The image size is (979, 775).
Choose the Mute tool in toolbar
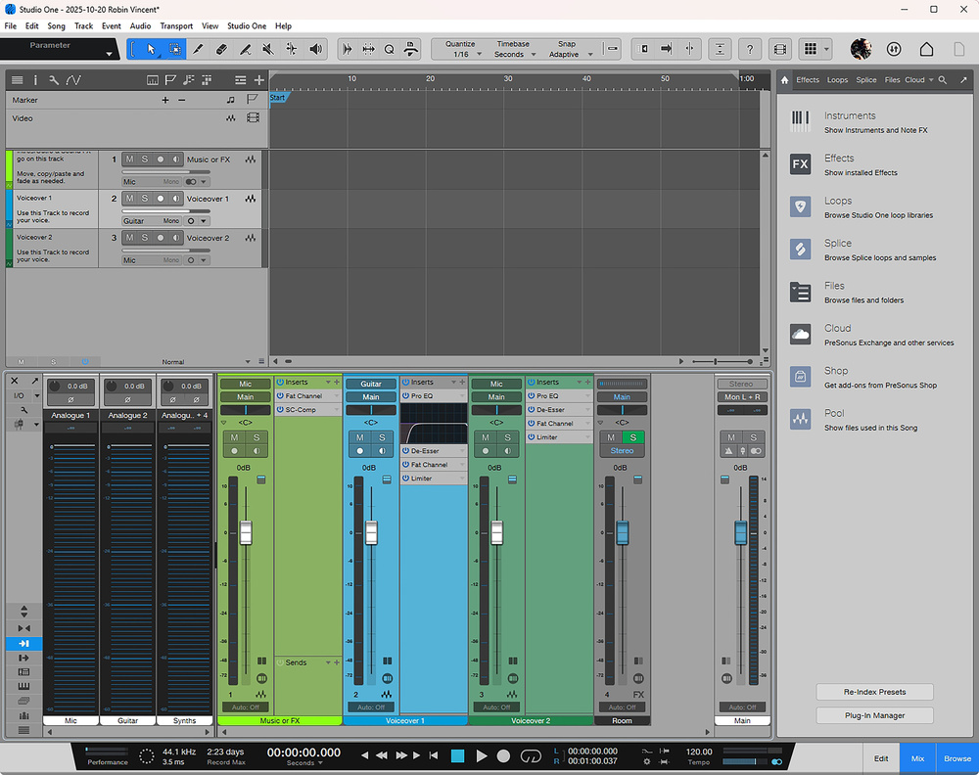(x=268, y=49)
